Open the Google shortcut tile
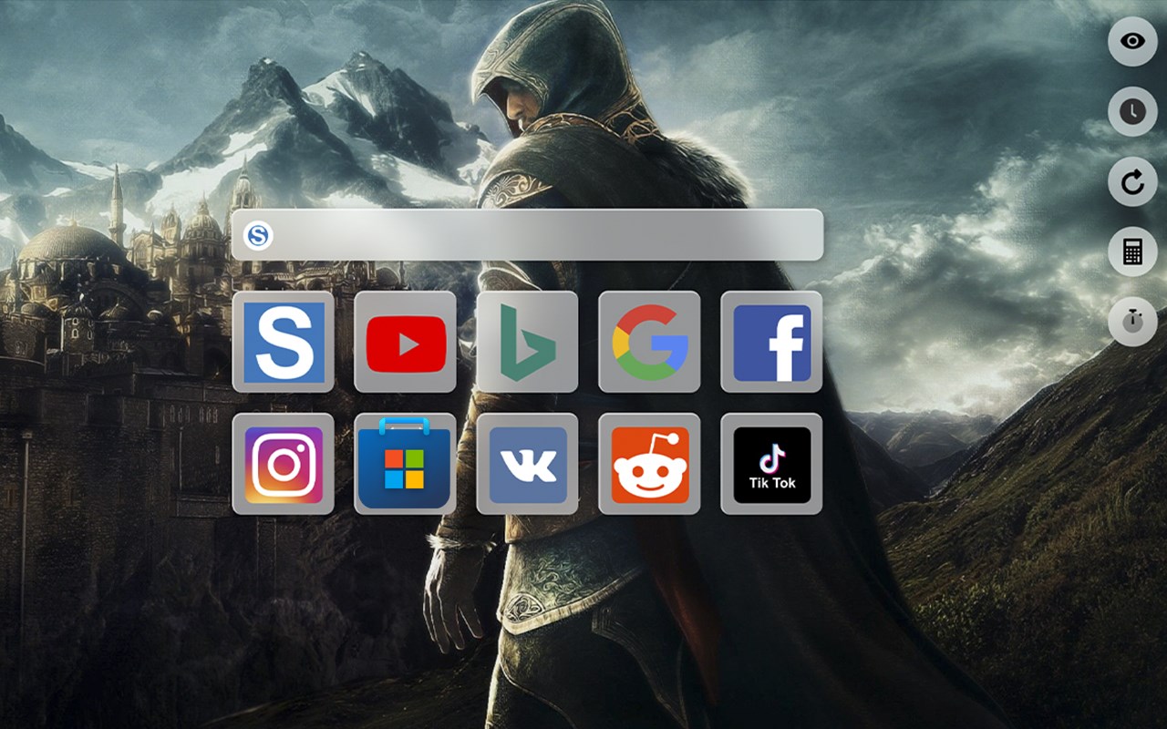The width and height of the screenshot is (1167, 729). [x=649, y=342]
